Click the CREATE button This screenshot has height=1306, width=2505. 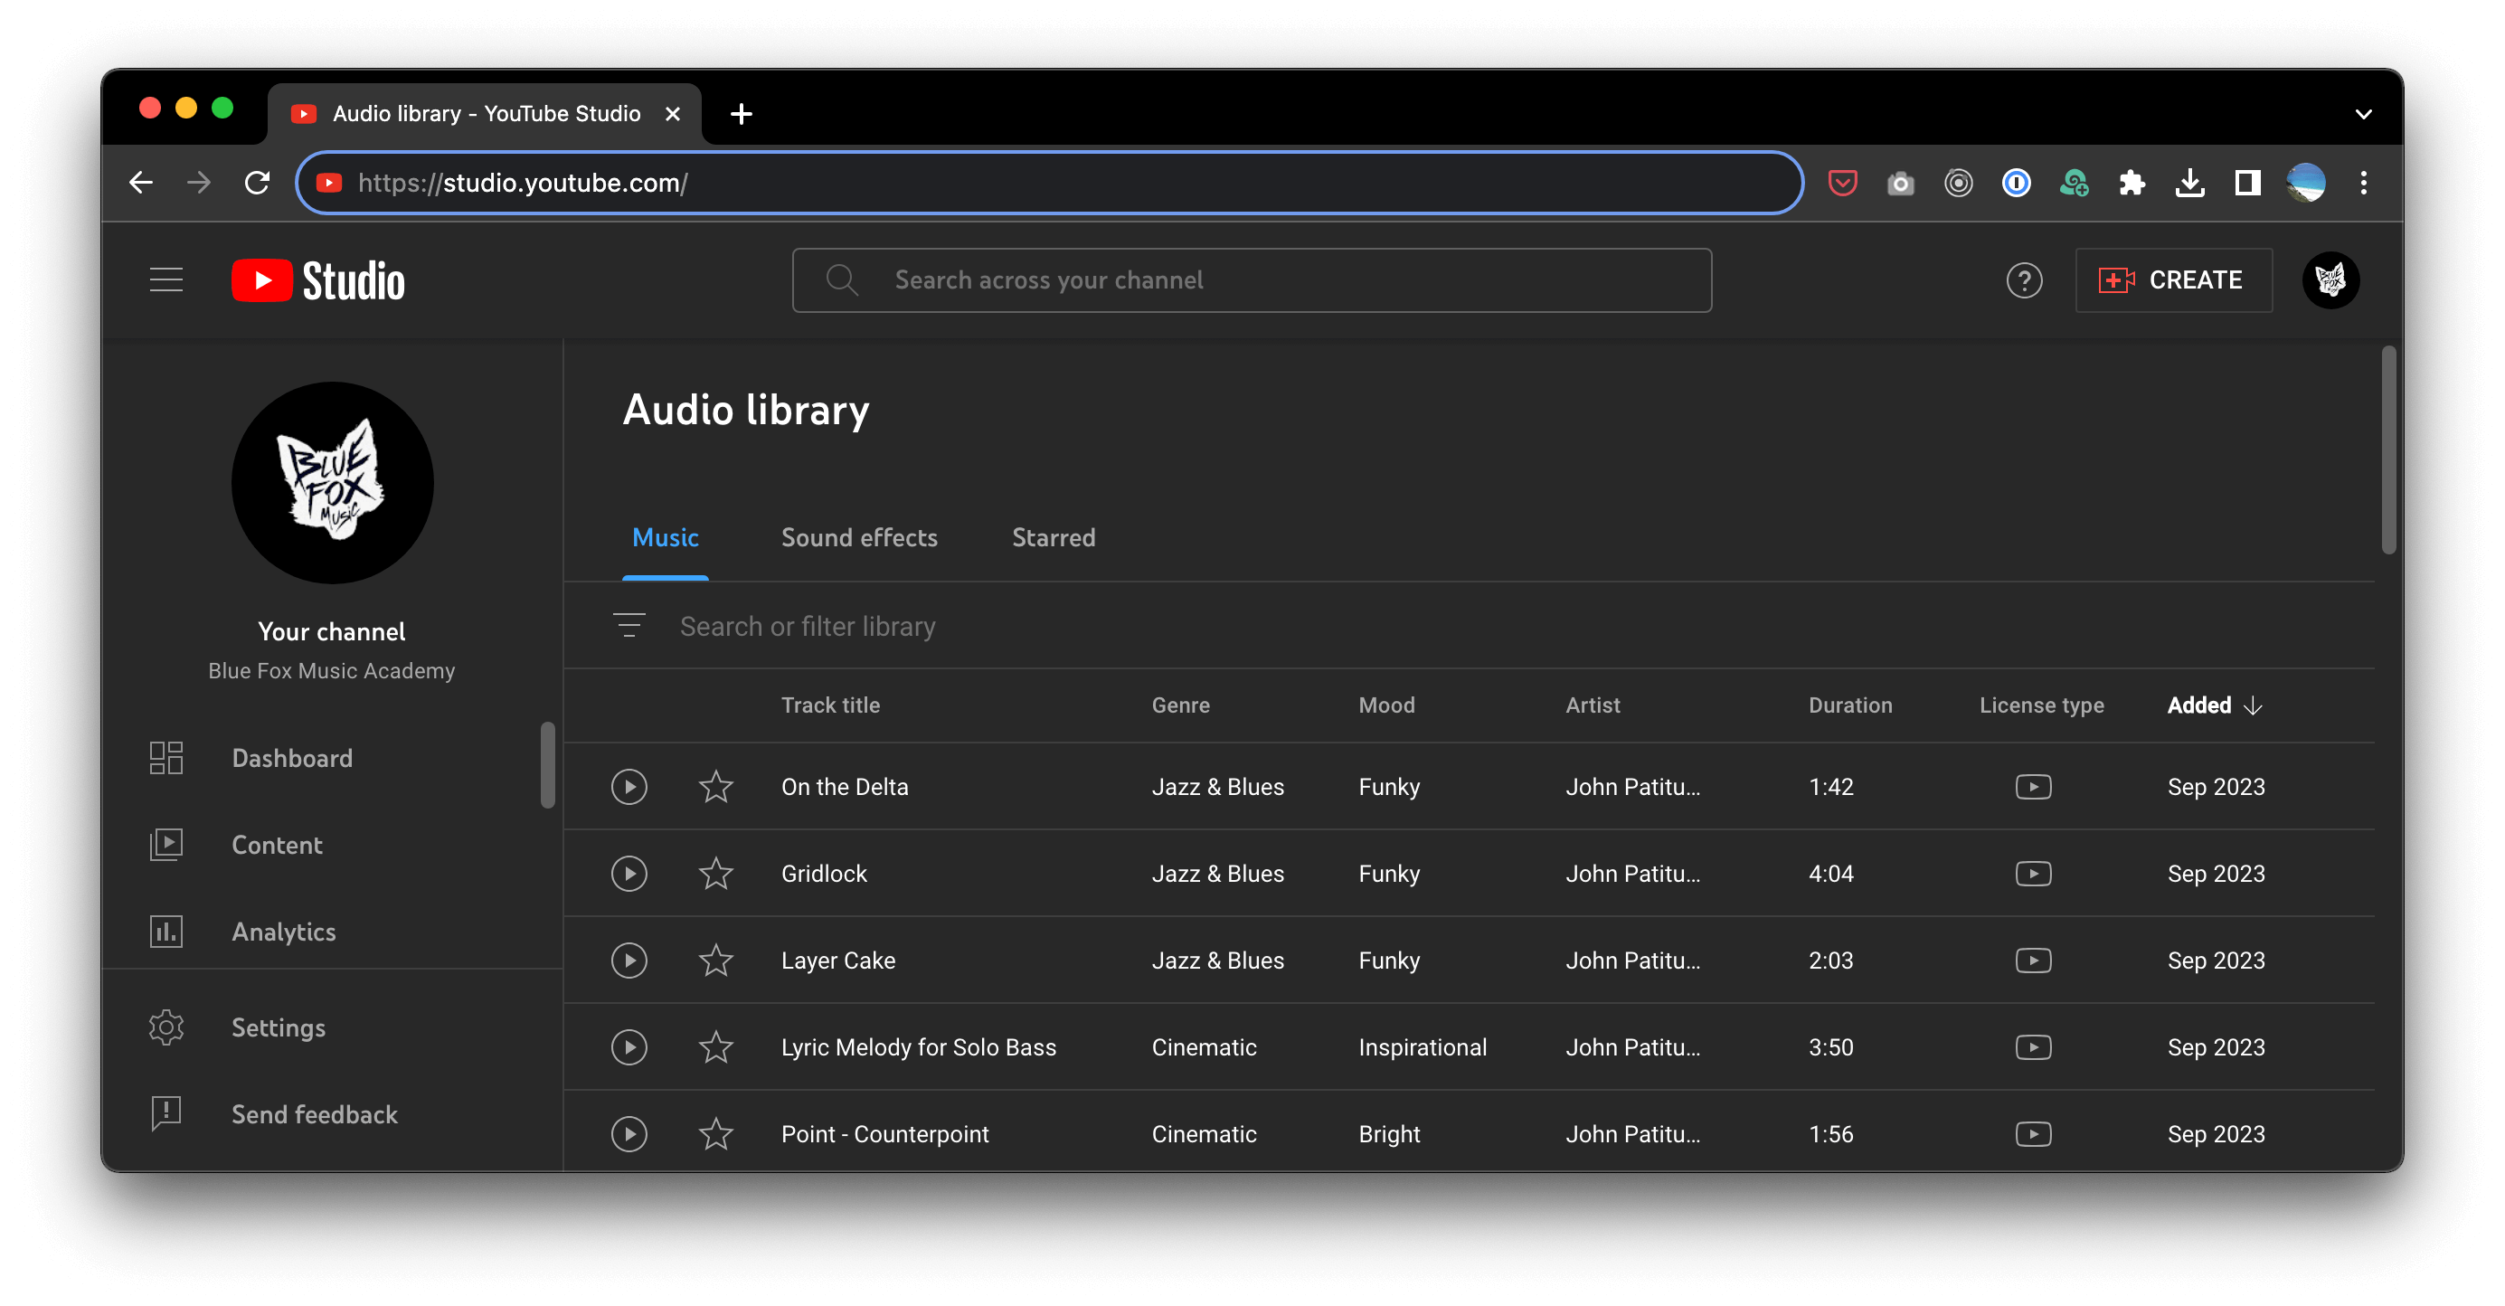tap(2172, 280)
